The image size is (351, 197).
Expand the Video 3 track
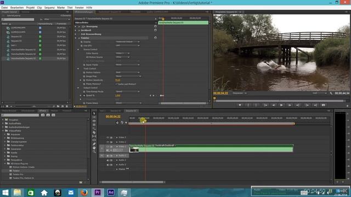click(x=117, y=137)
